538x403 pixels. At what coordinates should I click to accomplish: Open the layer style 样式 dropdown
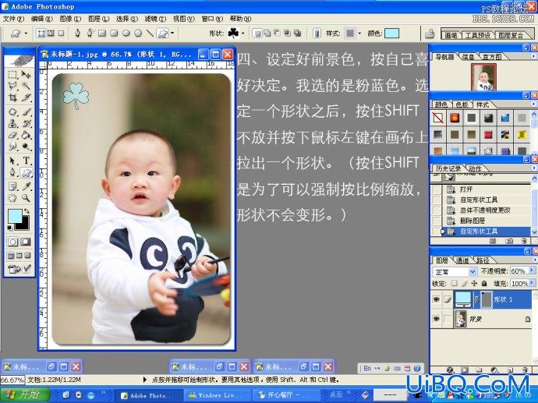click(359, 34)
